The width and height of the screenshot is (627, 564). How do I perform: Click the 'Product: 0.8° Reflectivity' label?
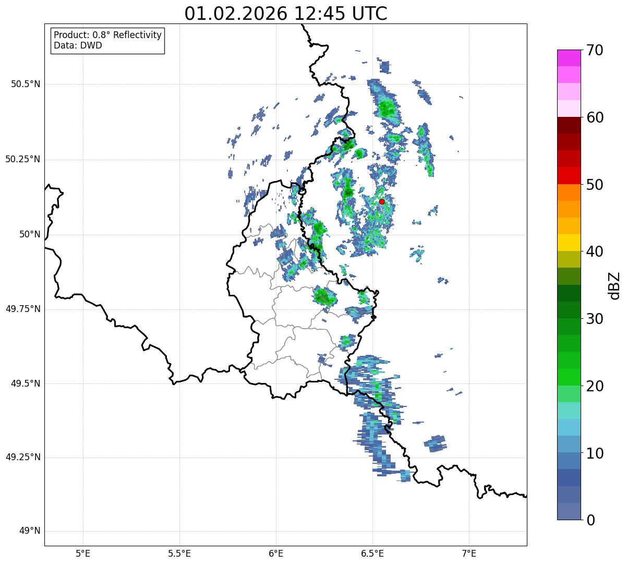(108, 35)
